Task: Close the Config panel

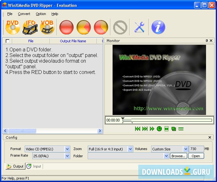Action: click(210, 137)
